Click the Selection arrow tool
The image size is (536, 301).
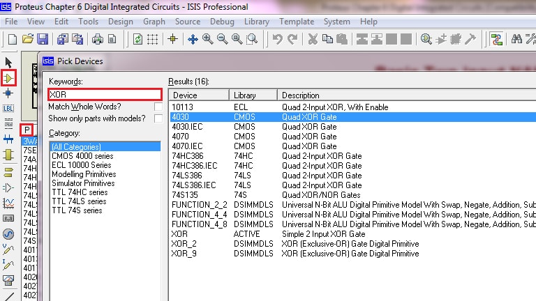pos(9,63)
